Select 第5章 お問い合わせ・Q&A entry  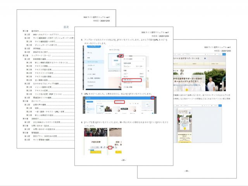tap(48, 126)
